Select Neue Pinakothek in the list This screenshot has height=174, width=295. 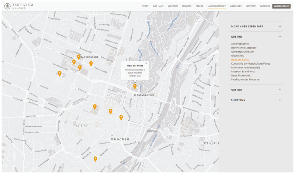click(241, 75)
